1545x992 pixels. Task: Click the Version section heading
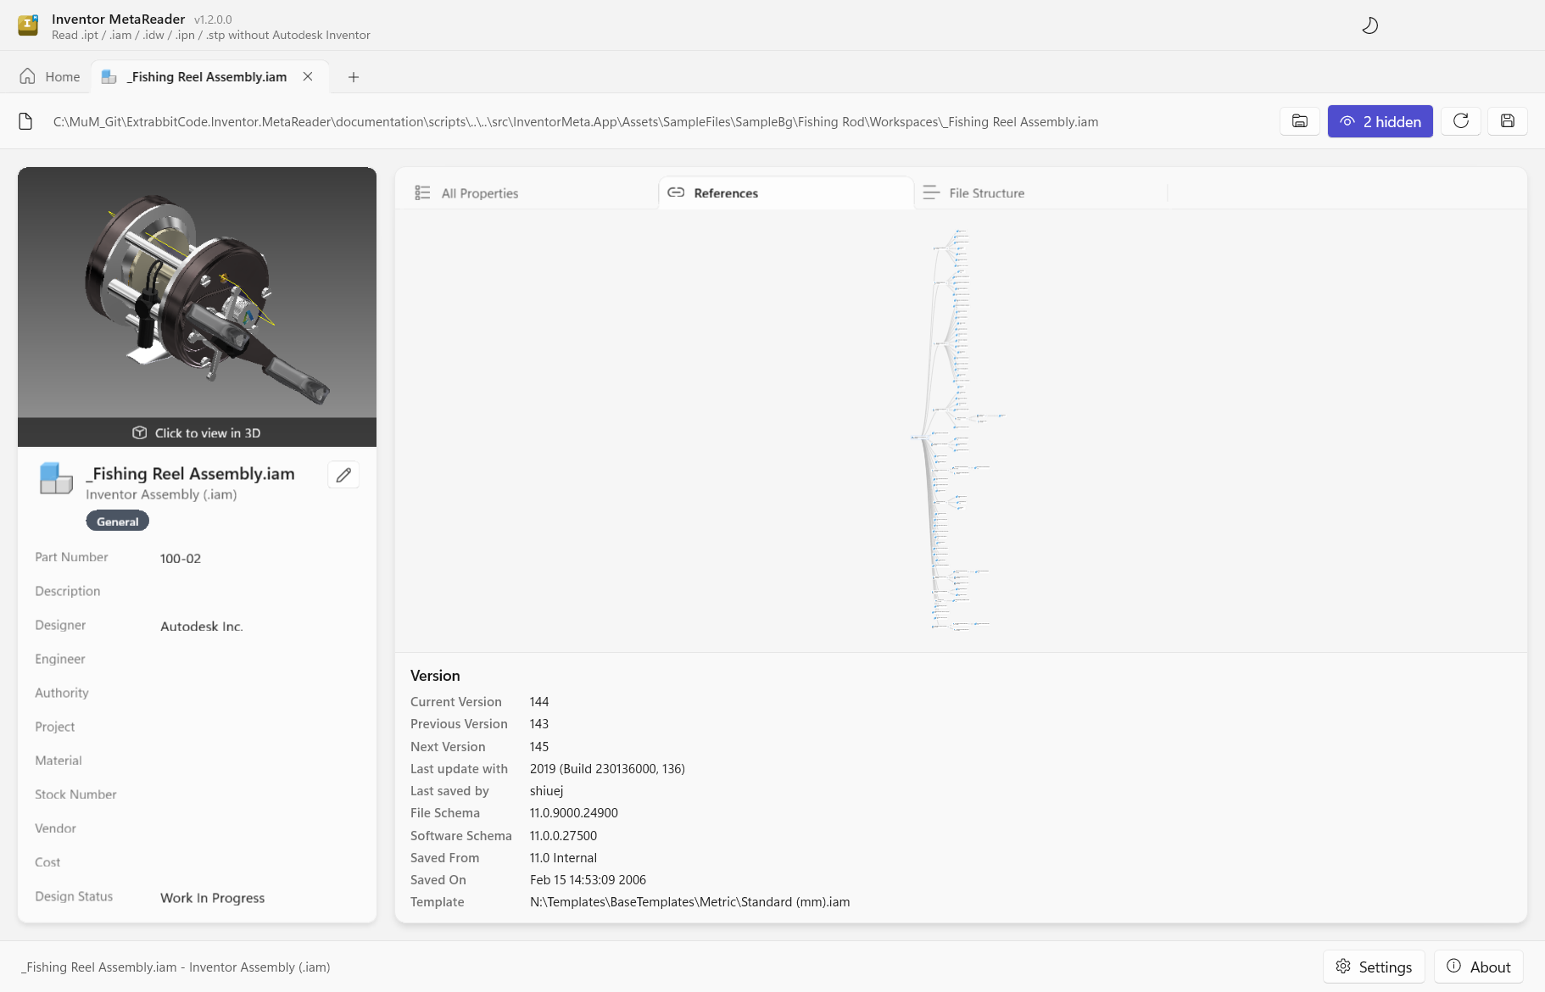pos(435,676)
